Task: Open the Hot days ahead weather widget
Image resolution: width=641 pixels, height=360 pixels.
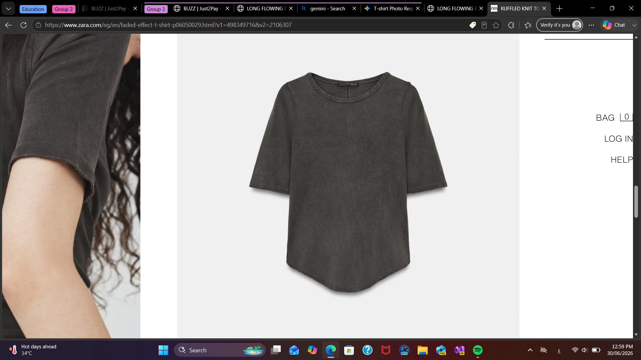Action: [x=33, y=350]
